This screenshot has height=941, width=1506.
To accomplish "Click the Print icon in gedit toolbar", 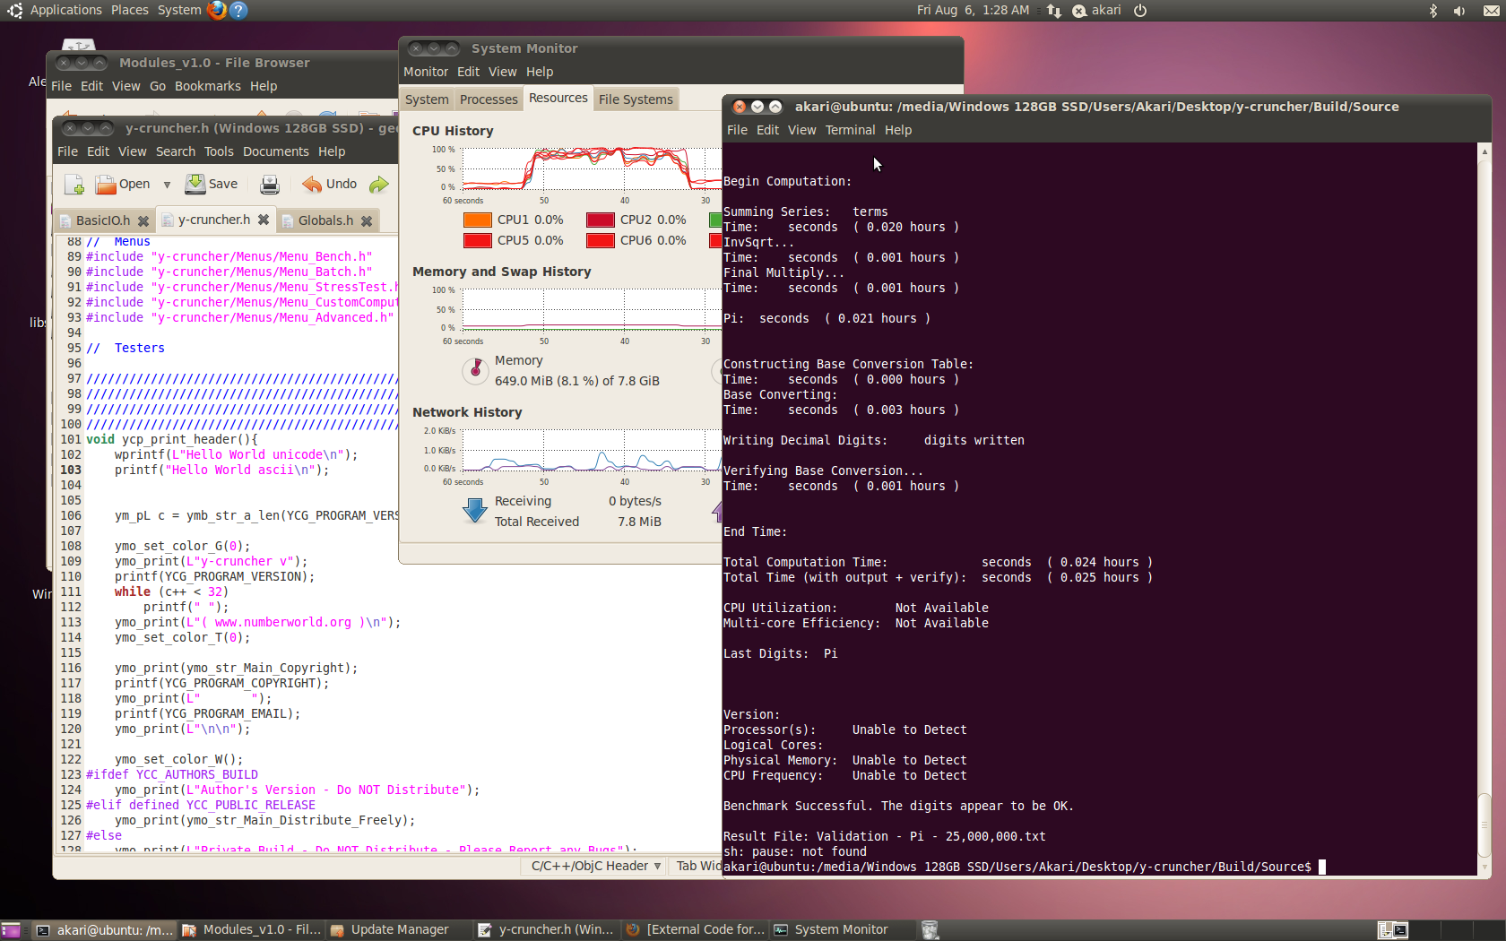I will pyautogui.click(x=269, y=185).
